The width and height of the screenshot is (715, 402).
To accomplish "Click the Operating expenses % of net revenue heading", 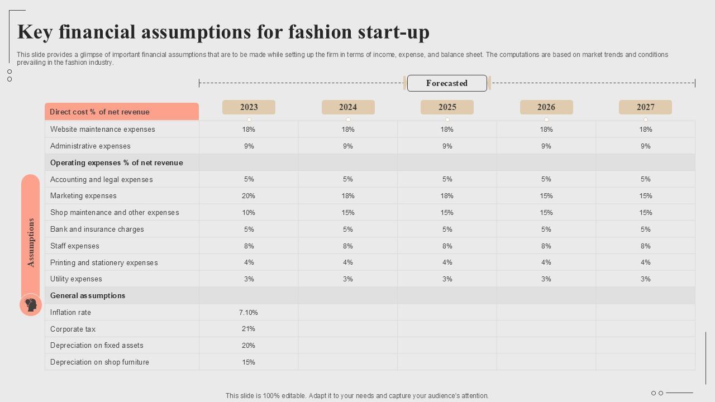I will click(x=117, y=163).
